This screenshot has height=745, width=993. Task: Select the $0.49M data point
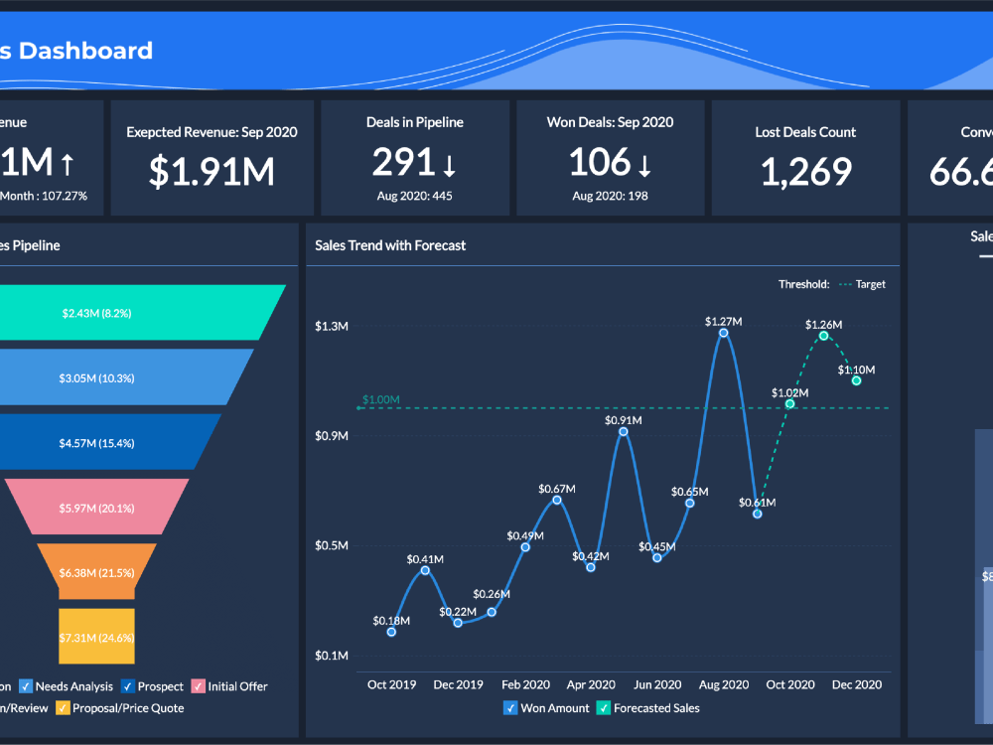pyautogui.click(x=525, y=546)
